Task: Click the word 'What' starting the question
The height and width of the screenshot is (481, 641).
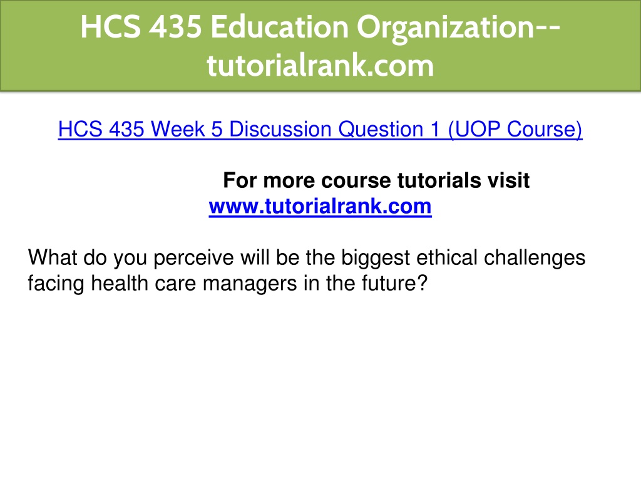Action: 53,257
